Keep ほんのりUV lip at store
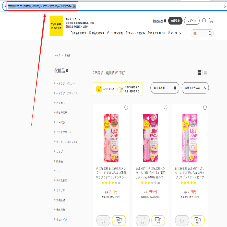The width and height of the screenshot is (227, 227). tap(158, 220)
